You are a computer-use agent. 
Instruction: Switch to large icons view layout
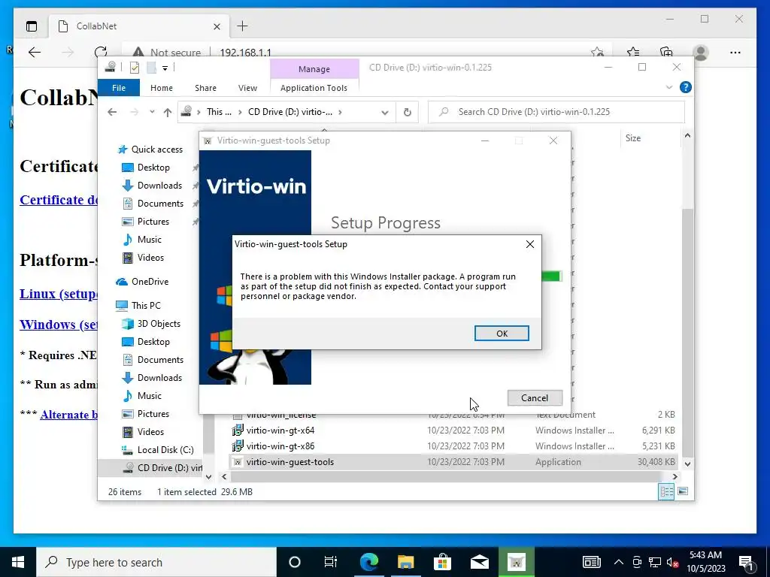[x=683, y=491]
